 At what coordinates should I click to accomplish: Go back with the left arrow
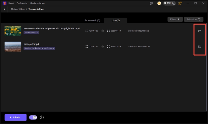(5, 9)
